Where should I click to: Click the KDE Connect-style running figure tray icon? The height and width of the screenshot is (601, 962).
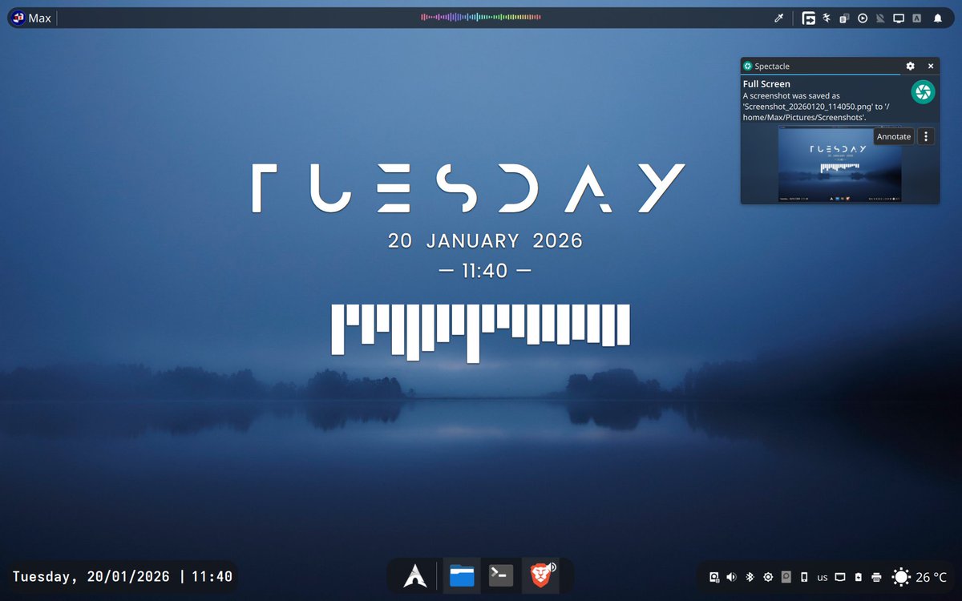coord(827,18)
